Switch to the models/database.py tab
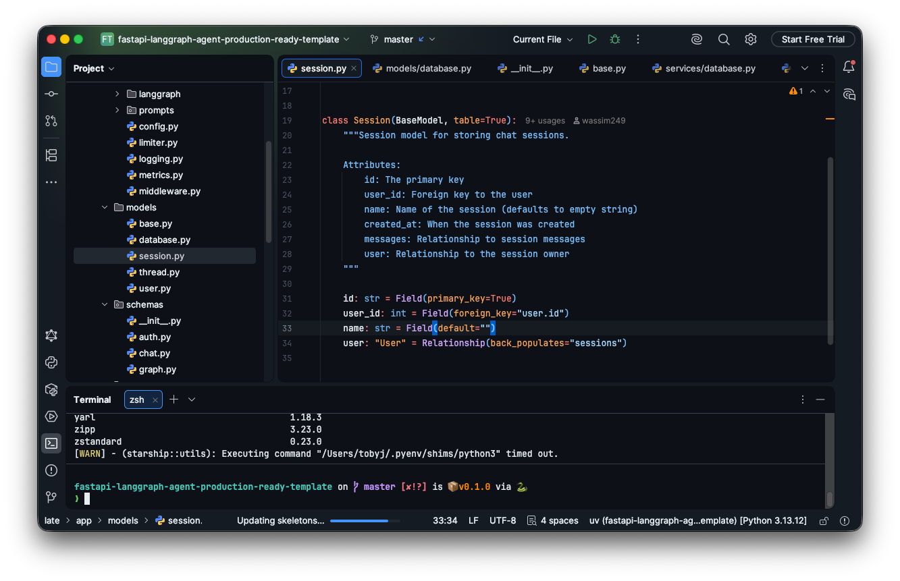The width and height of the screenshot is (900, 581). coord(422,68)
